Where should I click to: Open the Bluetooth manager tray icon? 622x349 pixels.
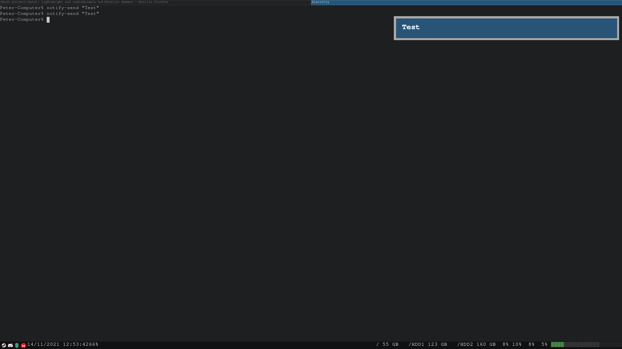17,345
